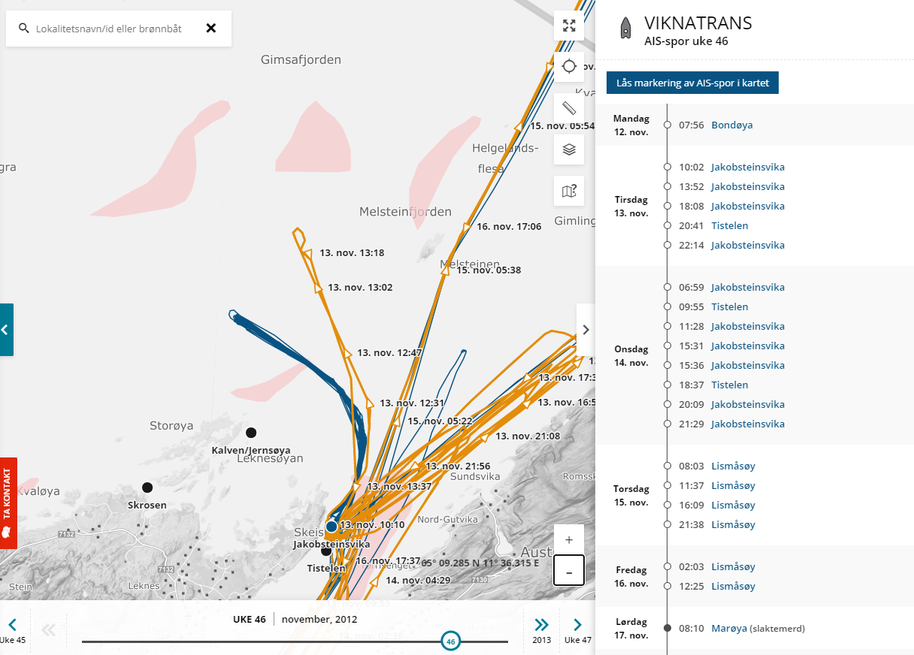Open Lismåsøy visit at 08:03
The width and height of the screenshot is (914, 655).
click(x=733, y=466)
